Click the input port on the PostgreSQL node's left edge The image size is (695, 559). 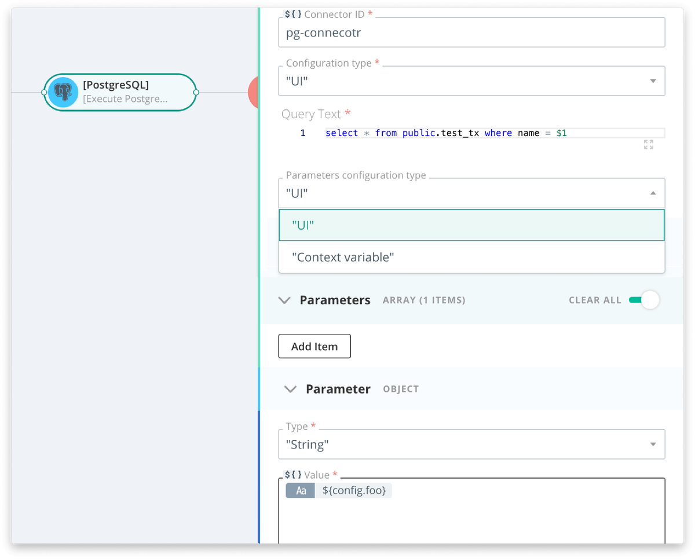point(44,92)
